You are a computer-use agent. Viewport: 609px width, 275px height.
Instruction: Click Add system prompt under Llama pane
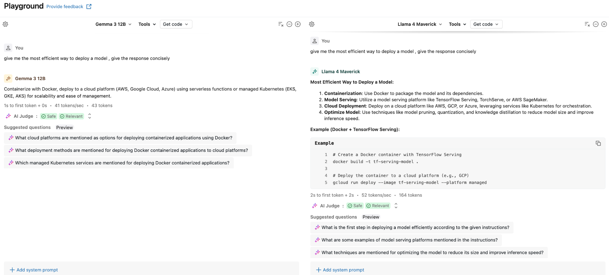(x=340, y=270)
